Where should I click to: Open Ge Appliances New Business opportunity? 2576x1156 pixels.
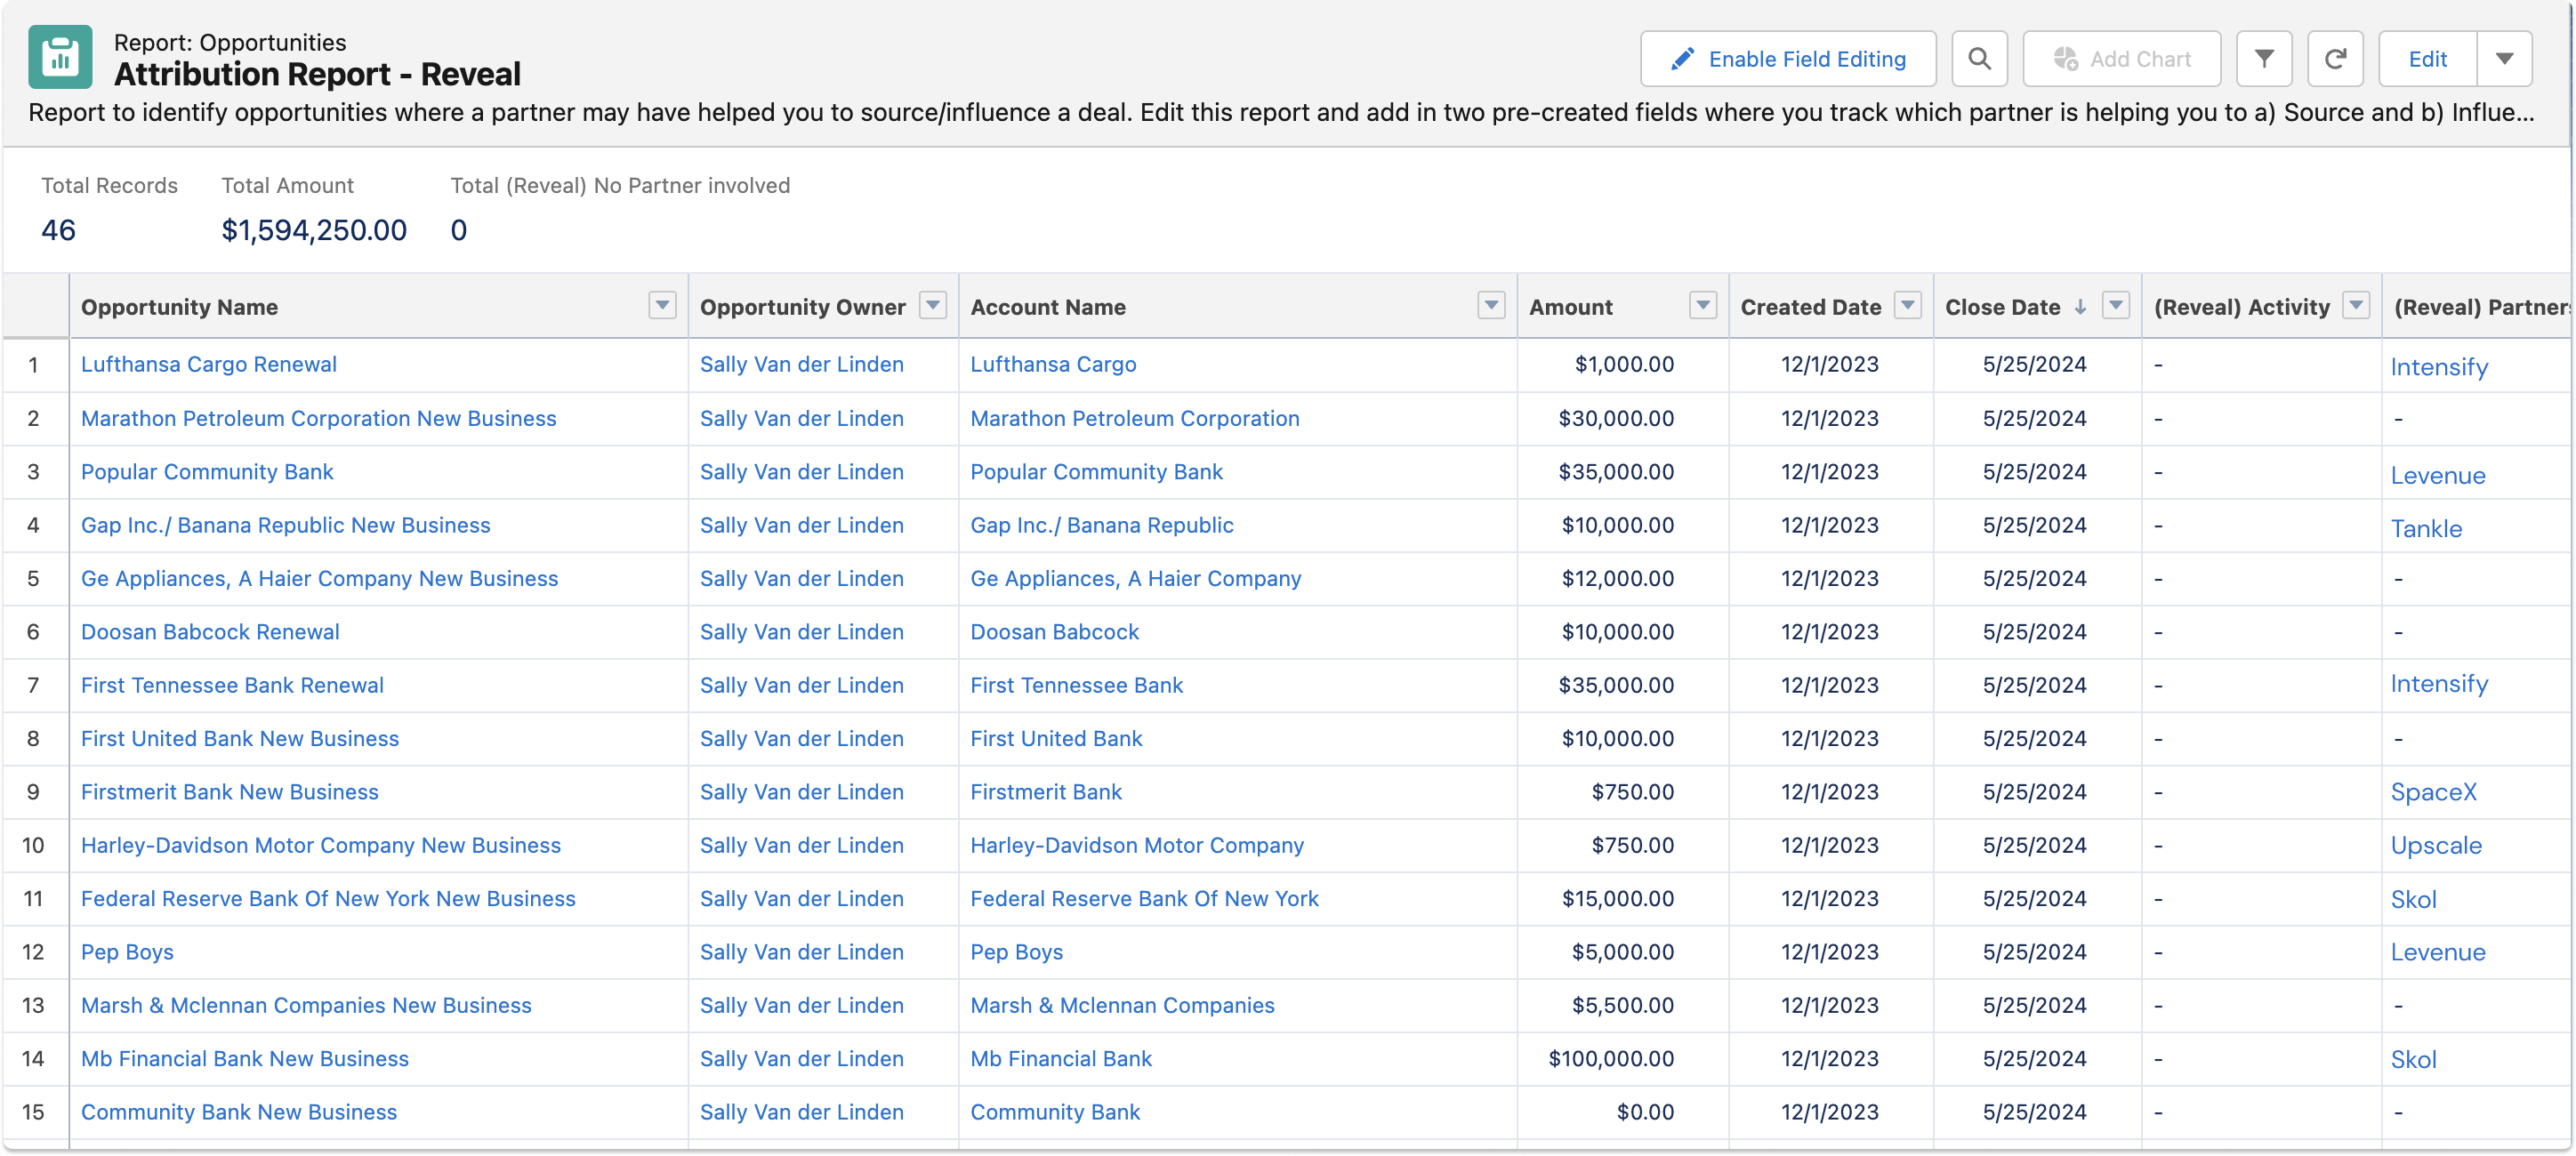(x=319, y=578)
